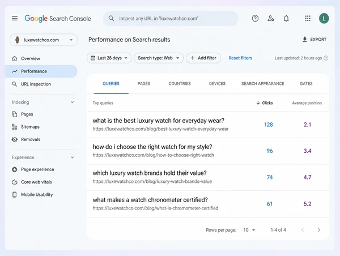Click the Export download icon
340x256 pixels.
[x=305, y=40]
